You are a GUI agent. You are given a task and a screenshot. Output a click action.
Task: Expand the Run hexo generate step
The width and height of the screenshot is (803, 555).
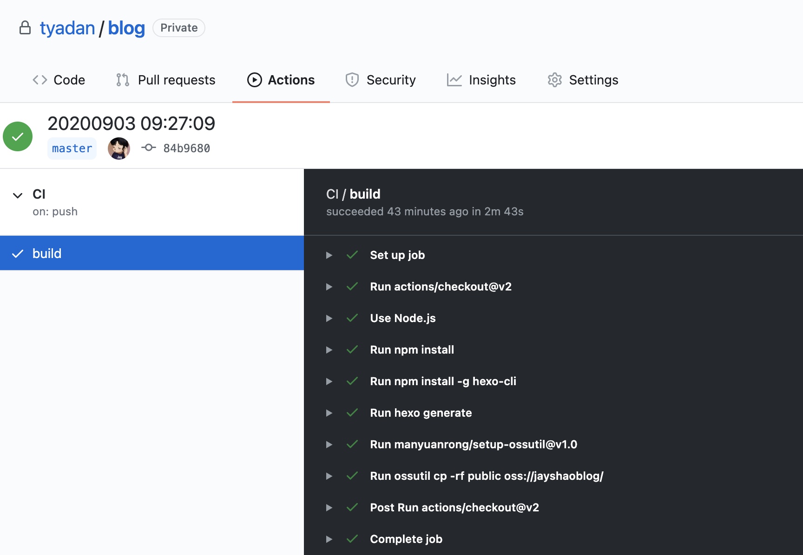tap(329, 413)
